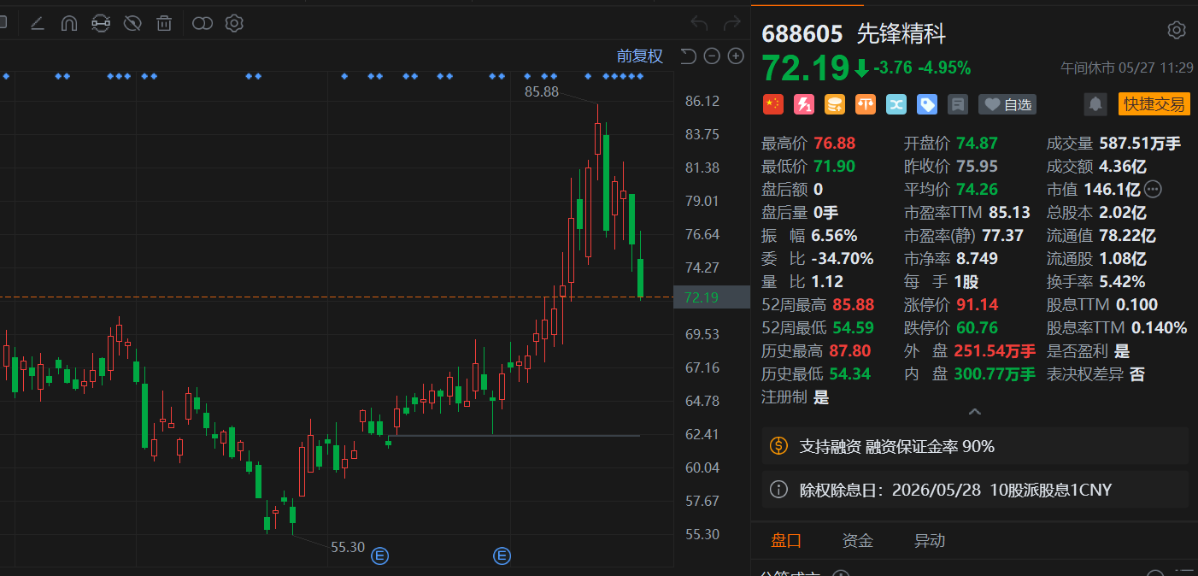The image size is (1198, 576).
Task: Select the magnet snap tool
Action: point(69,23)
